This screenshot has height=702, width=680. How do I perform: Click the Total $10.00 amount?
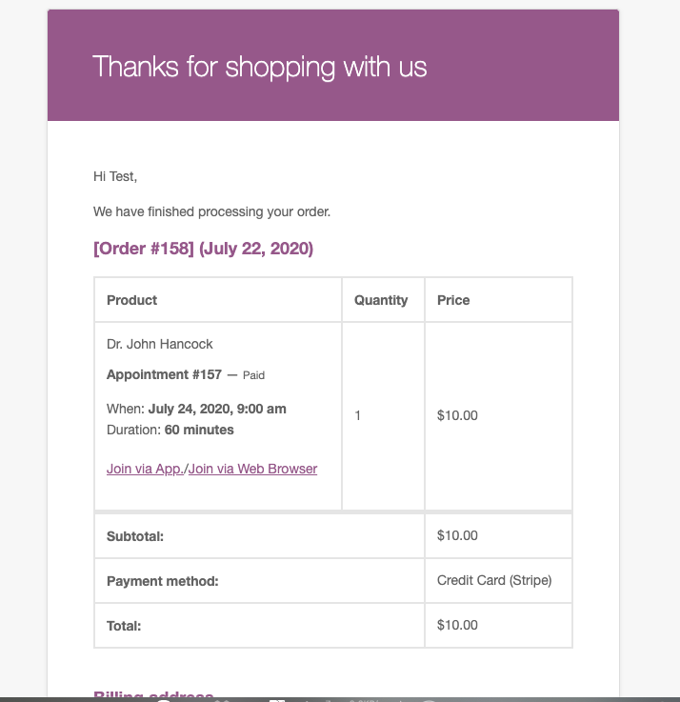coord(457,625)
